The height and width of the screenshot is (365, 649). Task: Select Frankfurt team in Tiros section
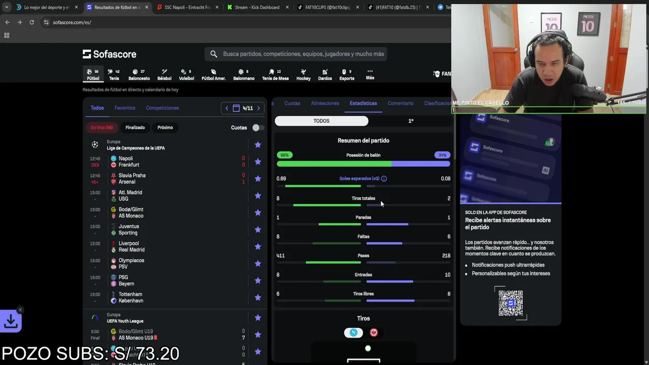(x=374, y=333)
